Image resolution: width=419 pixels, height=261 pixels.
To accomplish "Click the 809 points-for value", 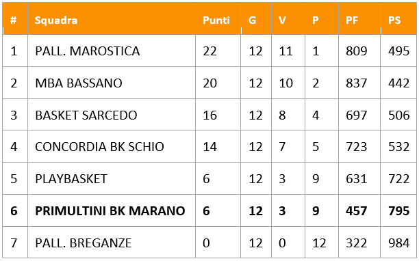I will click(357, 51).
